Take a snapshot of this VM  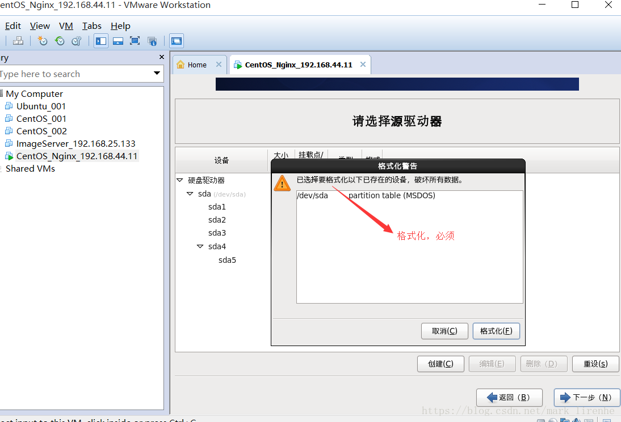(43, 41)
